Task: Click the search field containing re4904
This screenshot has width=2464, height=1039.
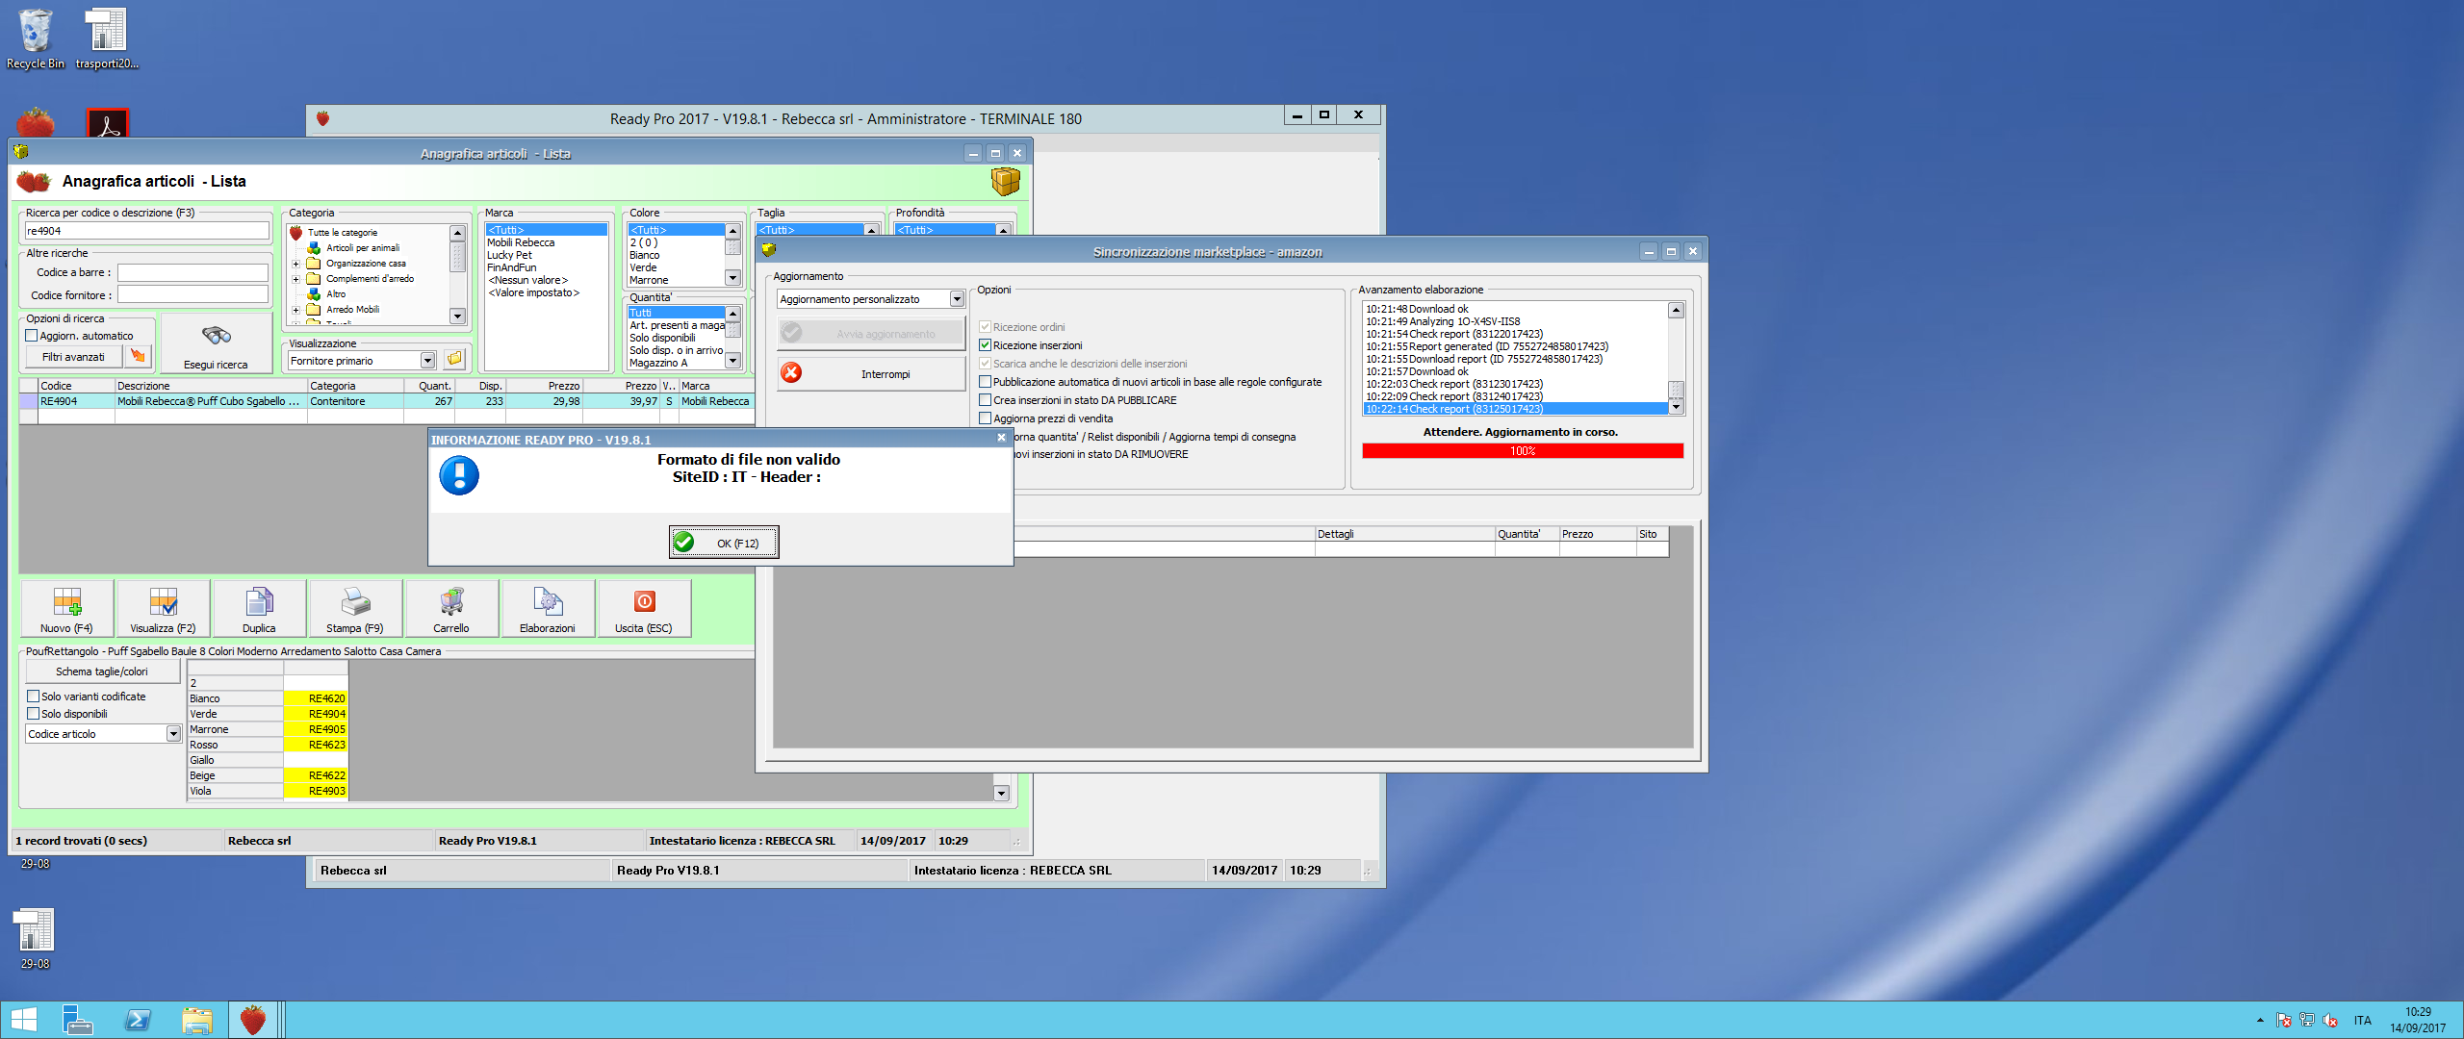Action: (146, 231)
